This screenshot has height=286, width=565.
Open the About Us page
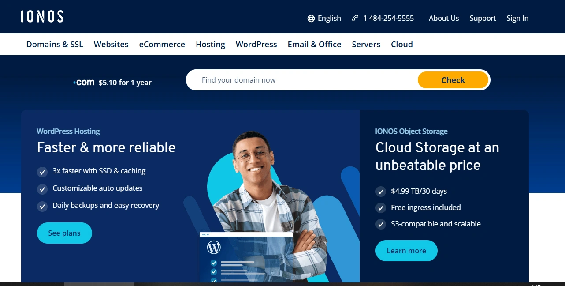444,18
